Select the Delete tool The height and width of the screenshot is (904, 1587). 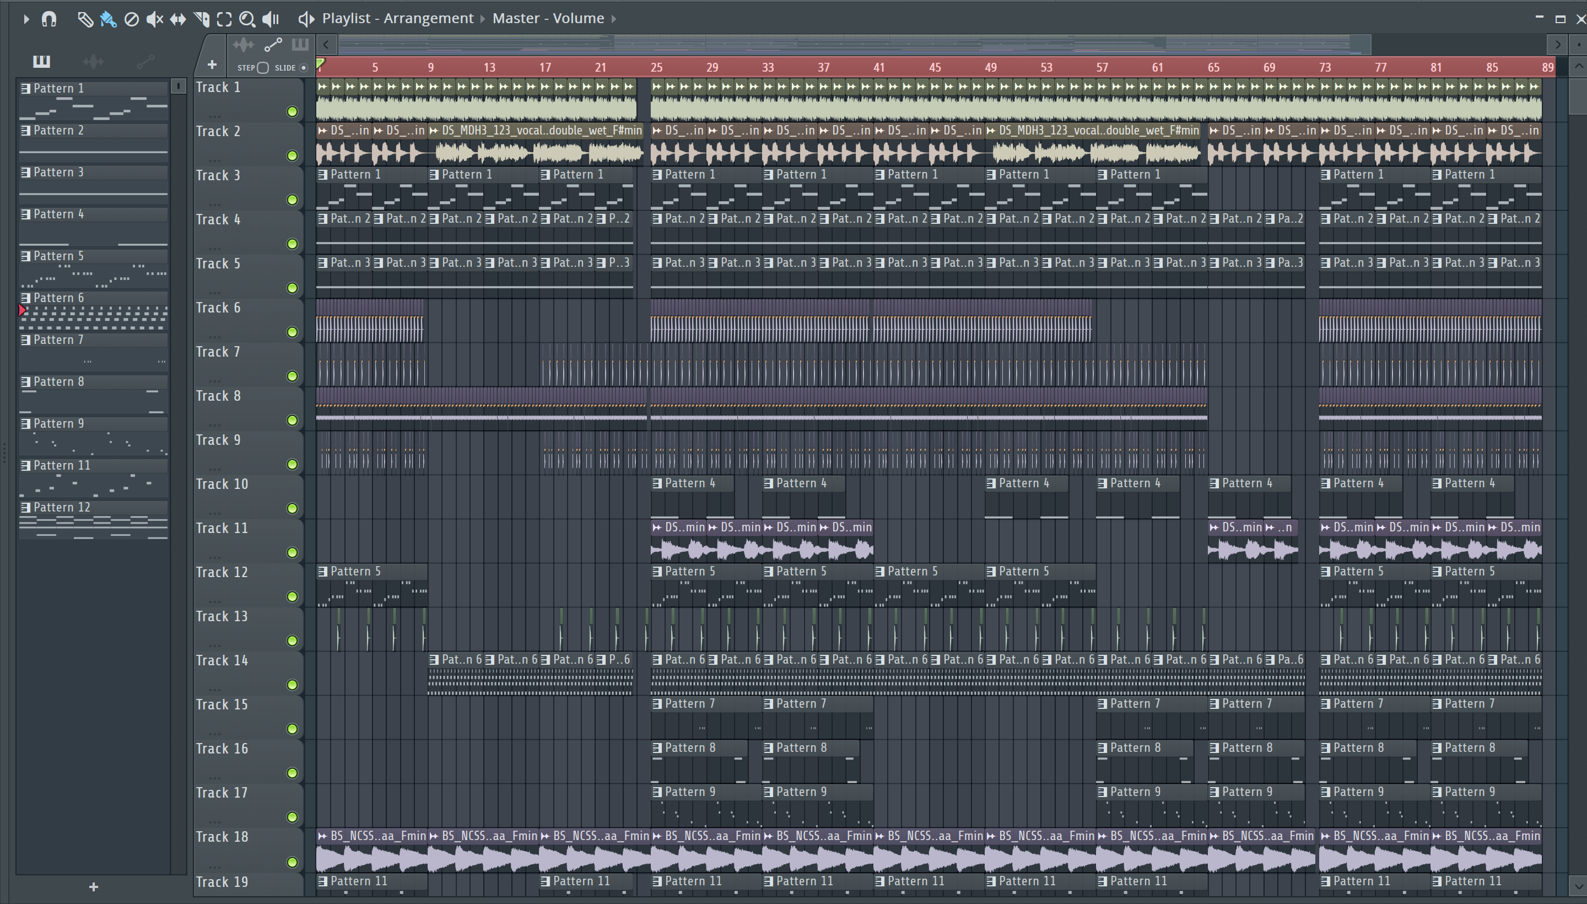[x=131, y=19]
